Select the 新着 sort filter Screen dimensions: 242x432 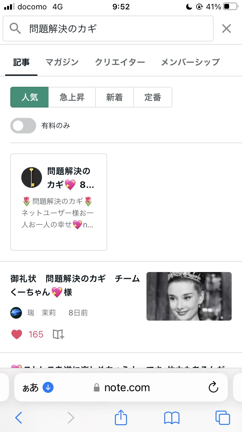pyautogui.click(x=115, y=97)
